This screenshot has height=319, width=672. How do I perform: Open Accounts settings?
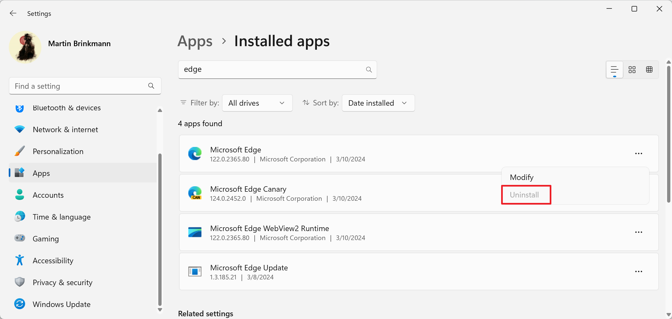(x=83, y=195)
